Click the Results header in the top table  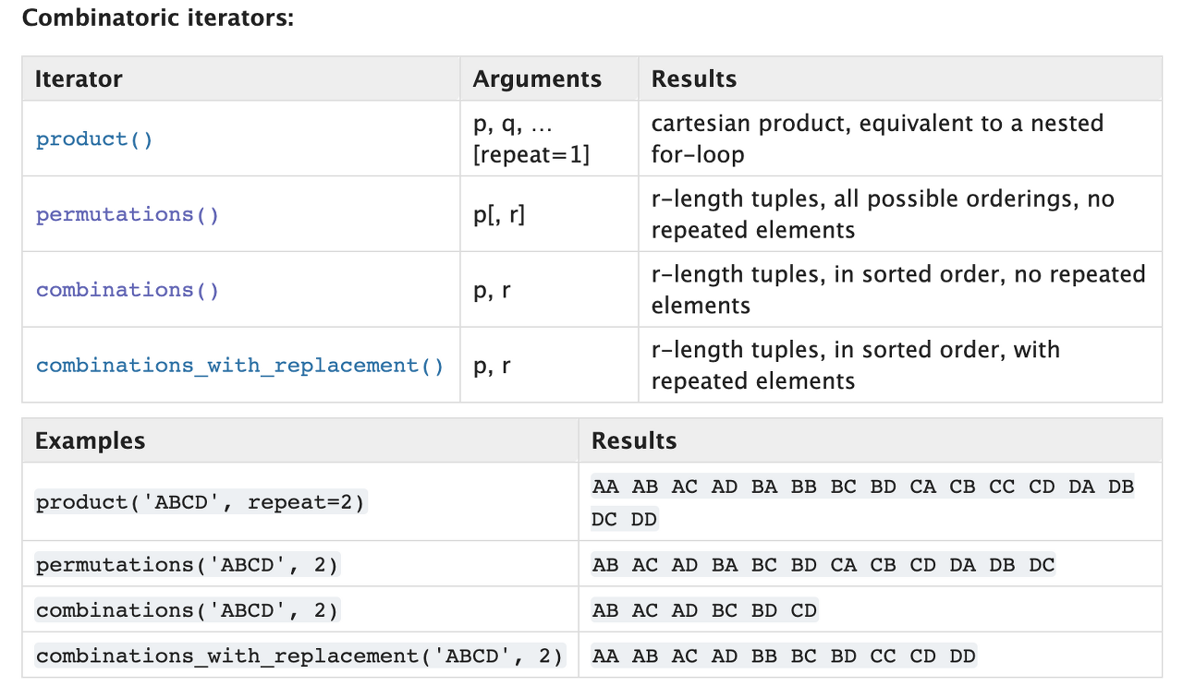pos(694,79)
